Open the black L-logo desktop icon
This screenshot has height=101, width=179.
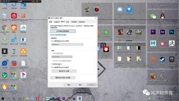pos(4,51)
